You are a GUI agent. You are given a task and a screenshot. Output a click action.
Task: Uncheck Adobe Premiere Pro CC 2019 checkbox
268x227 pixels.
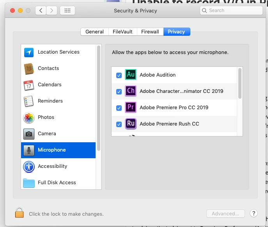[119, 108]
